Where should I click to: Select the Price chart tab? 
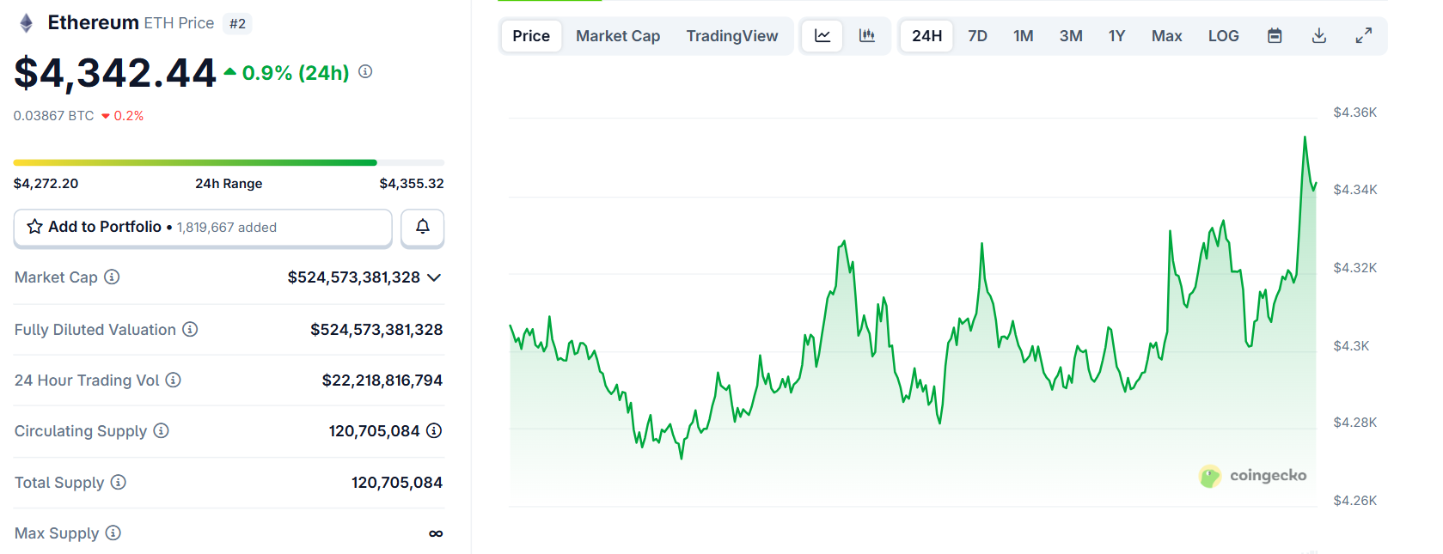531,36
